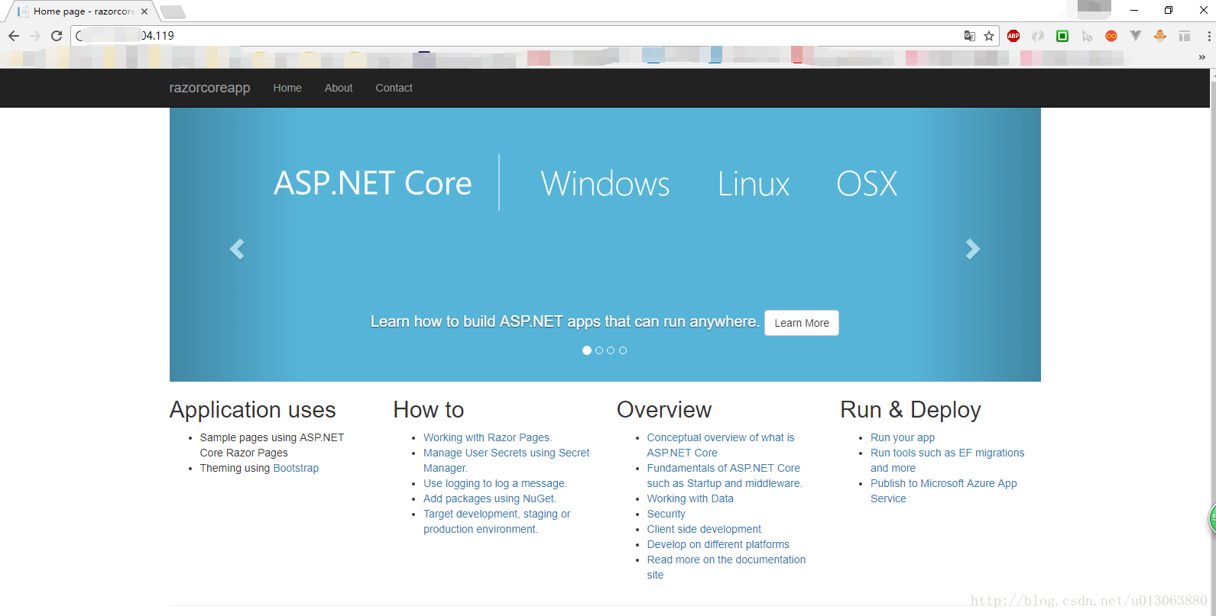Open Conceptual overview of ASP.NET Core link

coord(721,445)
